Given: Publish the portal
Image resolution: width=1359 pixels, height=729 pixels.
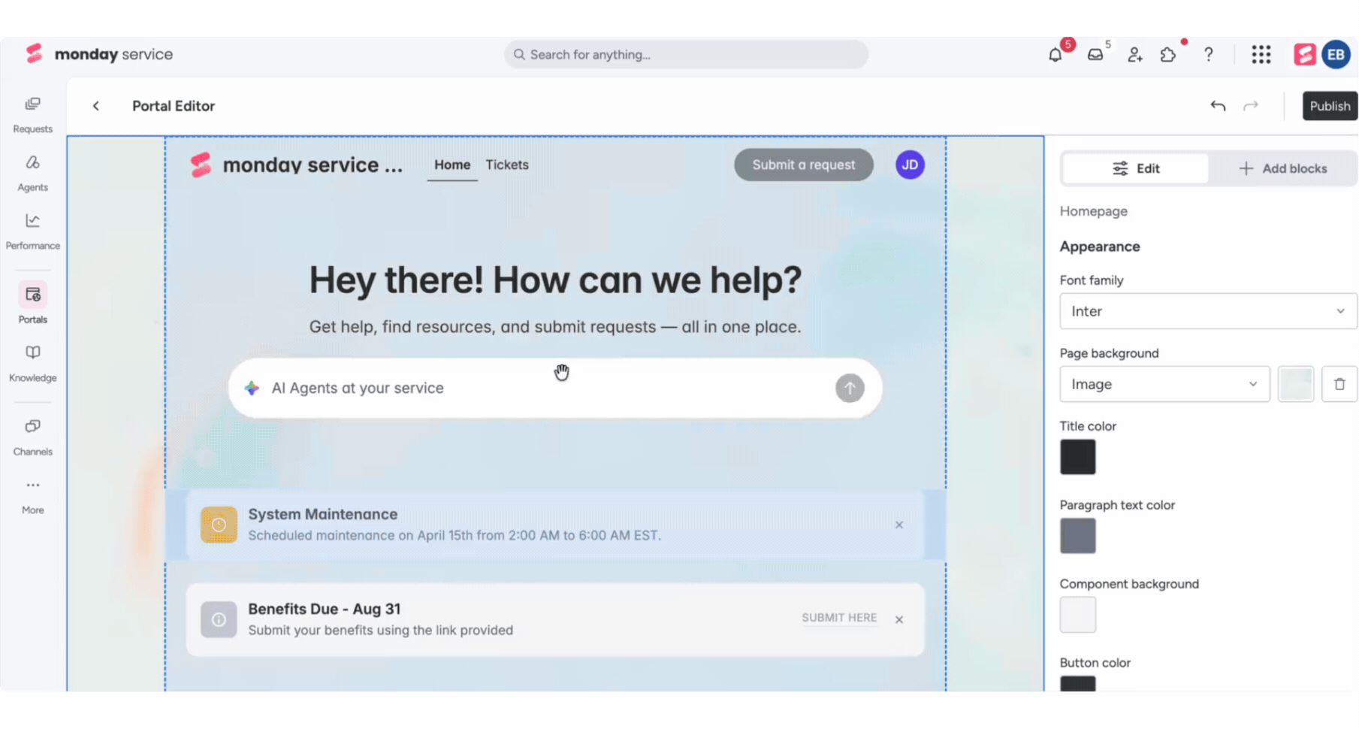Looking at the screenshot, I should click(x=1330, y=106).
